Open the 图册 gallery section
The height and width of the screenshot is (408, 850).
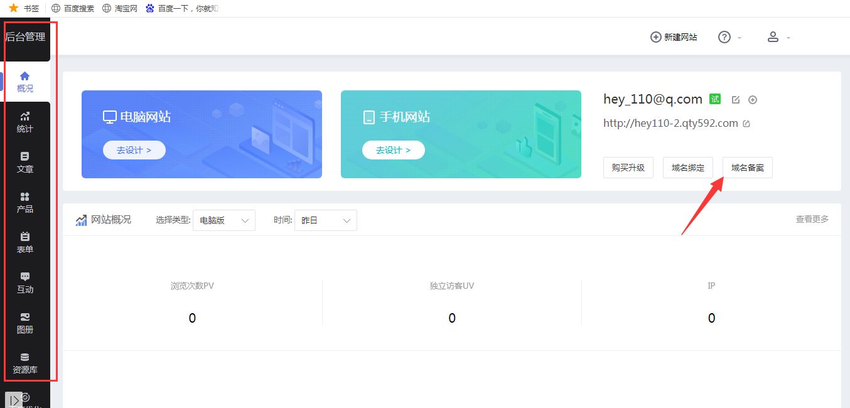click(24, 323)
